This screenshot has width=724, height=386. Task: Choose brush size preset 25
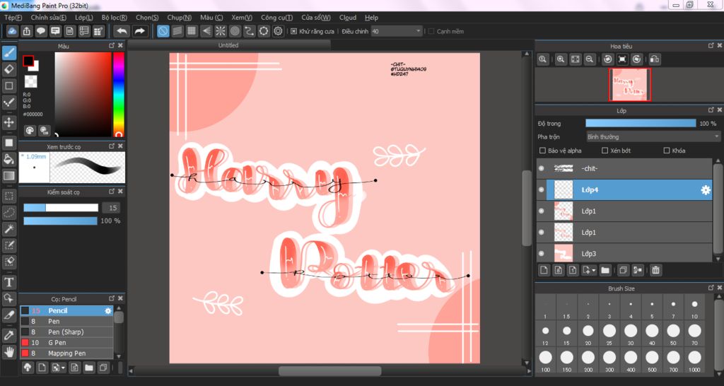point(609,334)
